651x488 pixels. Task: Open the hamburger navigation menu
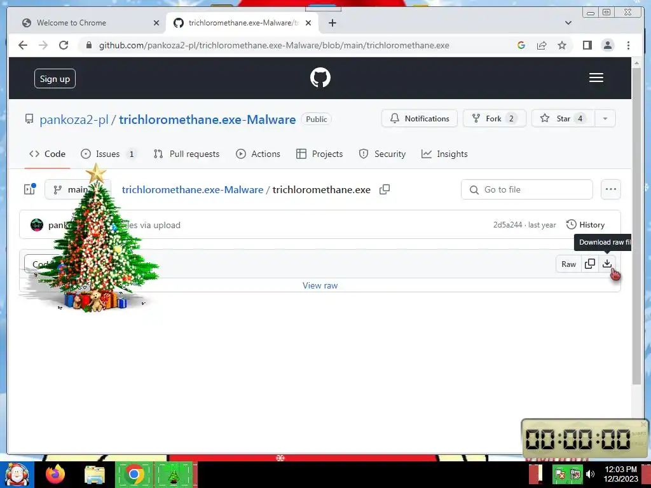(x=596, y=78)
